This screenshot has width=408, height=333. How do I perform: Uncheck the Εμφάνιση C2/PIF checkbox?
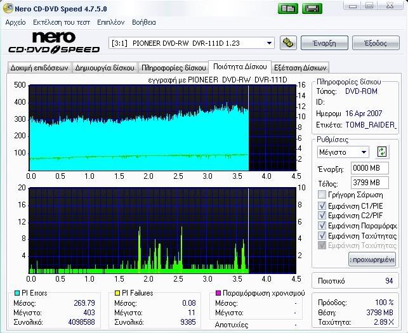[x=322, y=216]
